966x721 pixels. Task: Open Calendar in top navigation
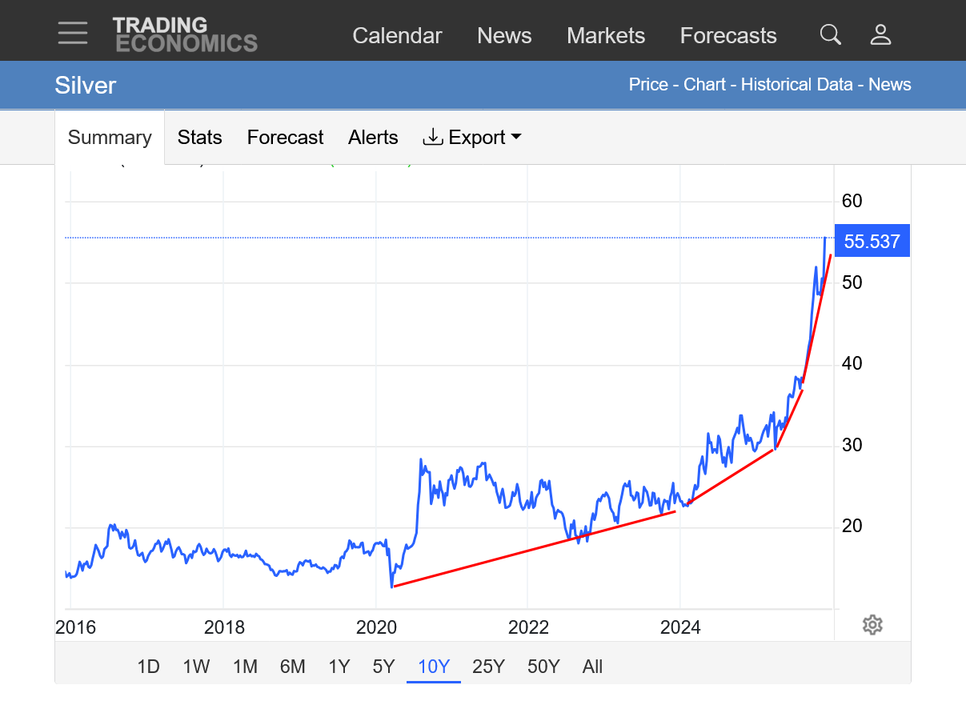[397, 36]
